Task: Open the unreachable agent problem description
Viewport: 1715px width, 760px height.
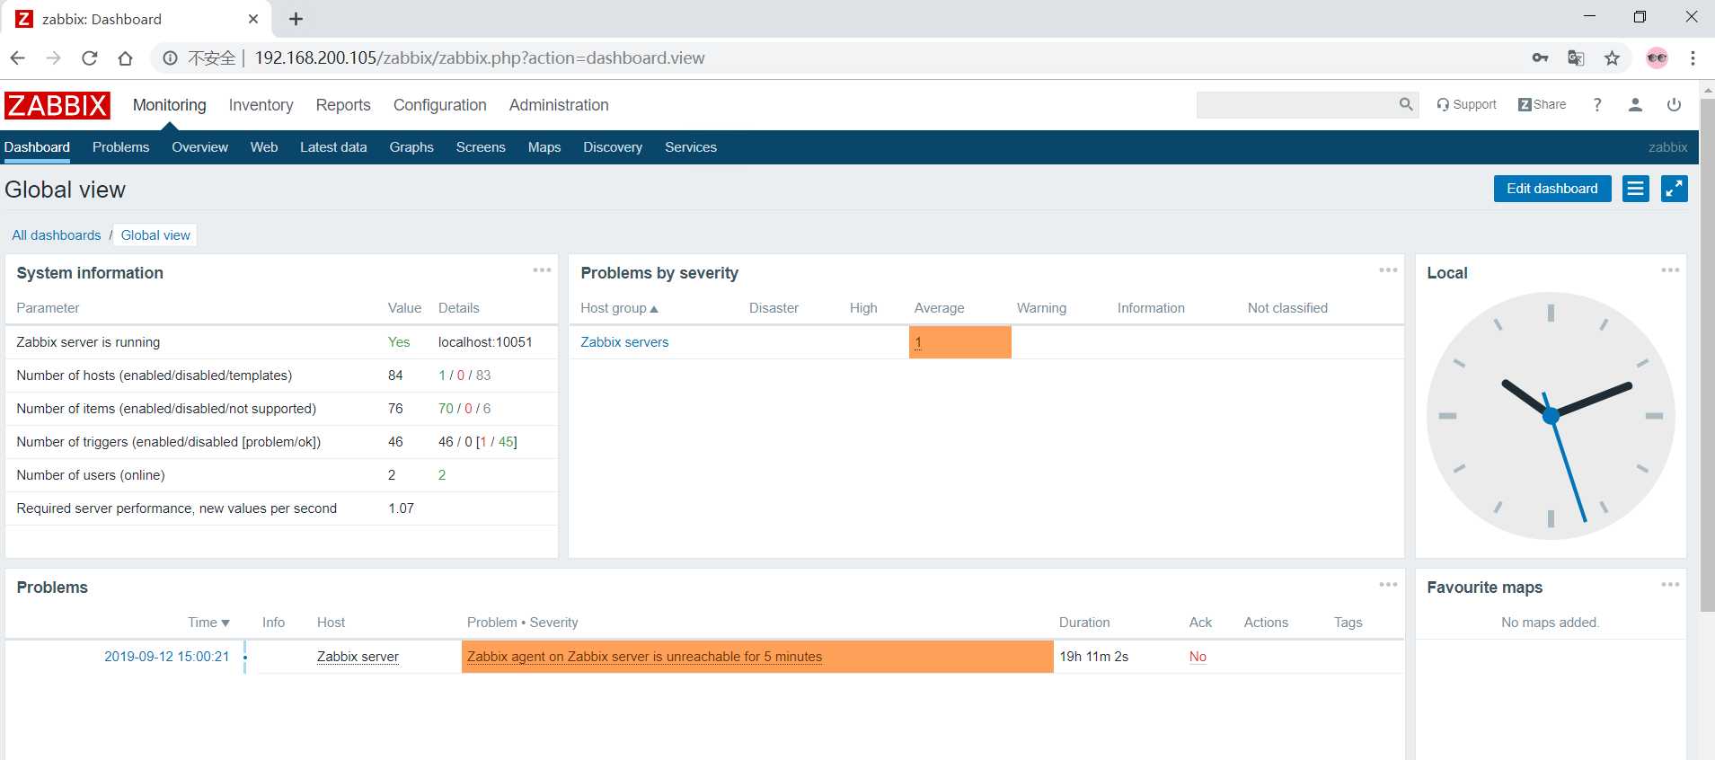Action: tap(644, 657)
